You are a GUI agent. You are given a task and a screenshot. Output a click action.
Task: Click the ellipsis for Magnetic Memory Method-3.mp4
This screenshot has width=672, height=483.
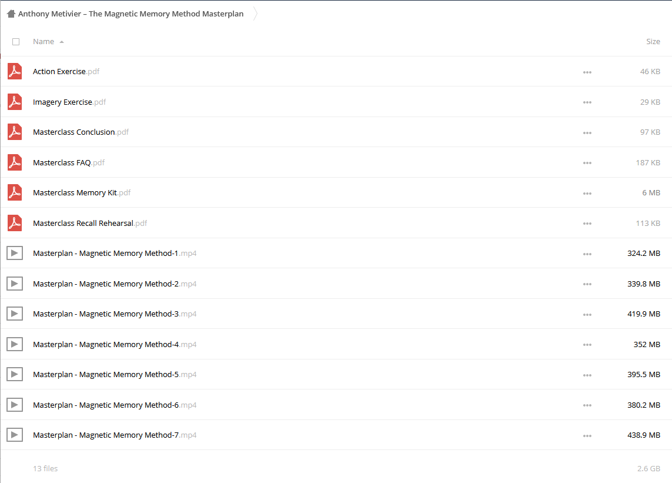tap(587, 314)
